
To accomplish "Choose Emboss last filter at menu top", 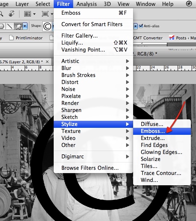I will [x=93, y=13].
